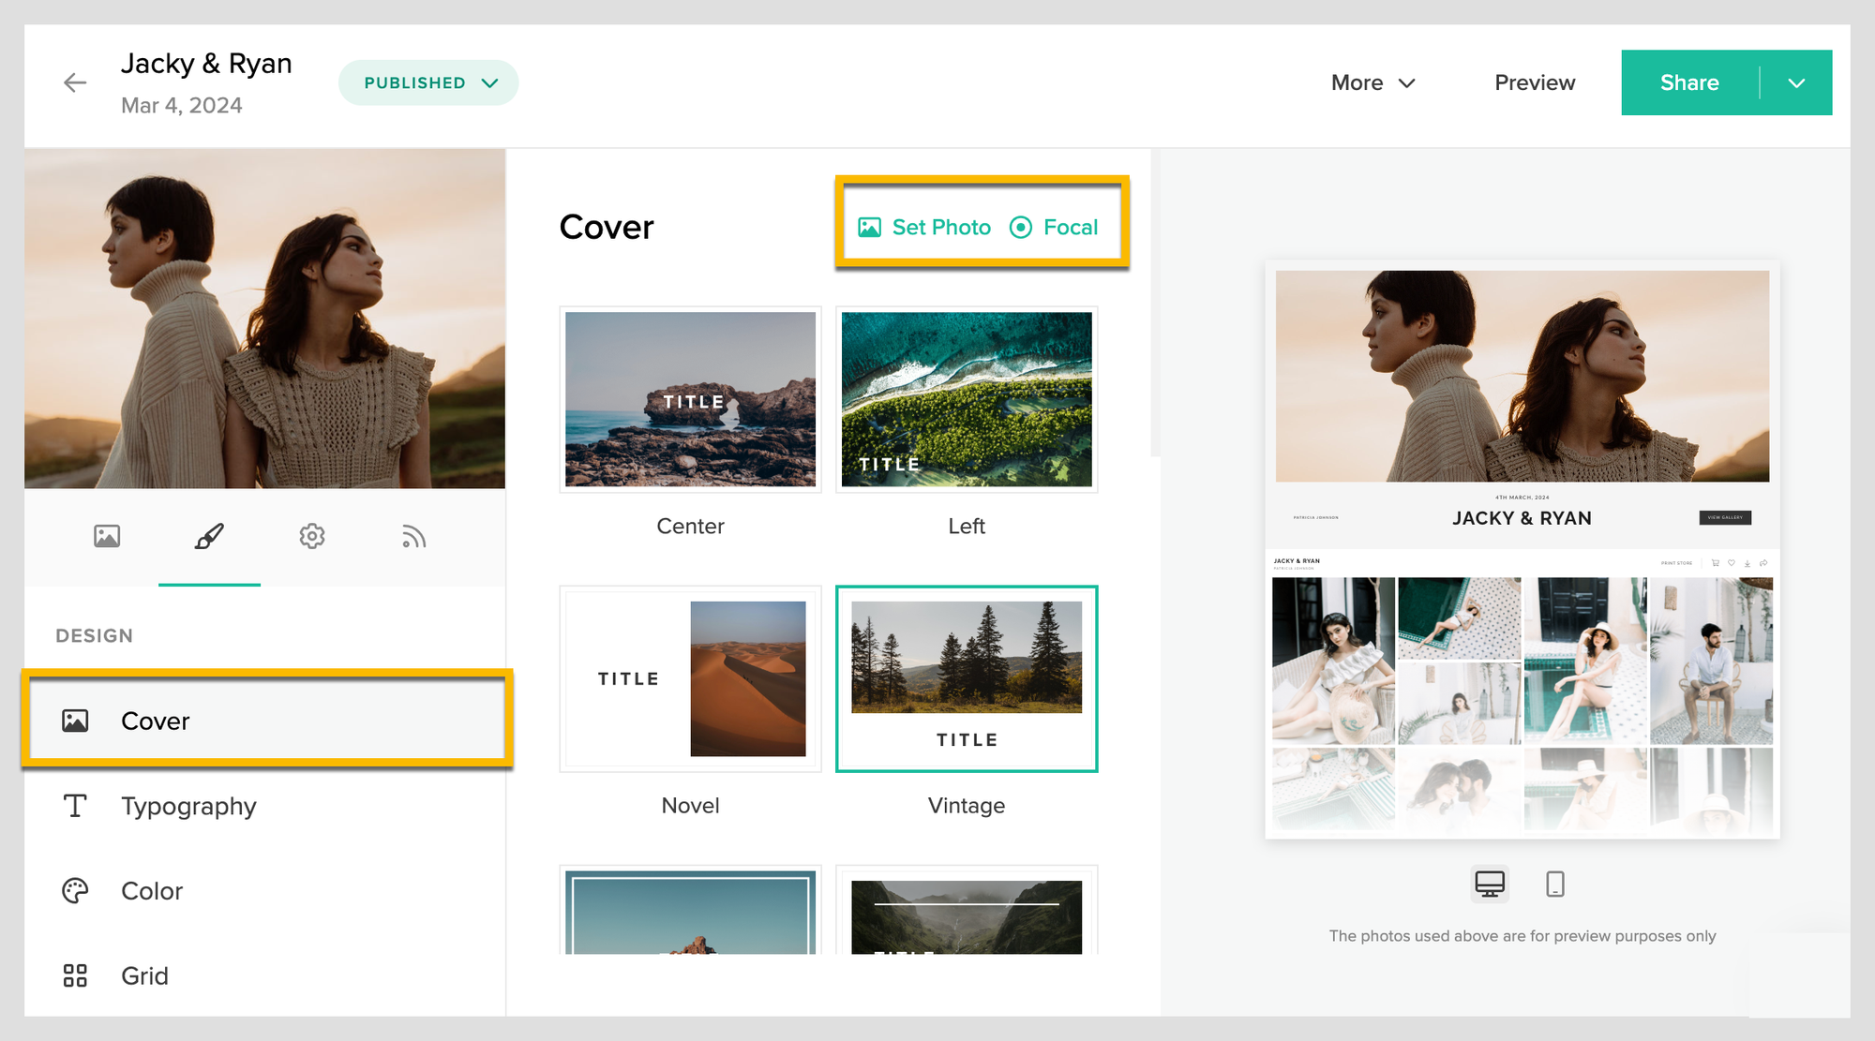Select the Novel cover layout

(x=690, y=678)
